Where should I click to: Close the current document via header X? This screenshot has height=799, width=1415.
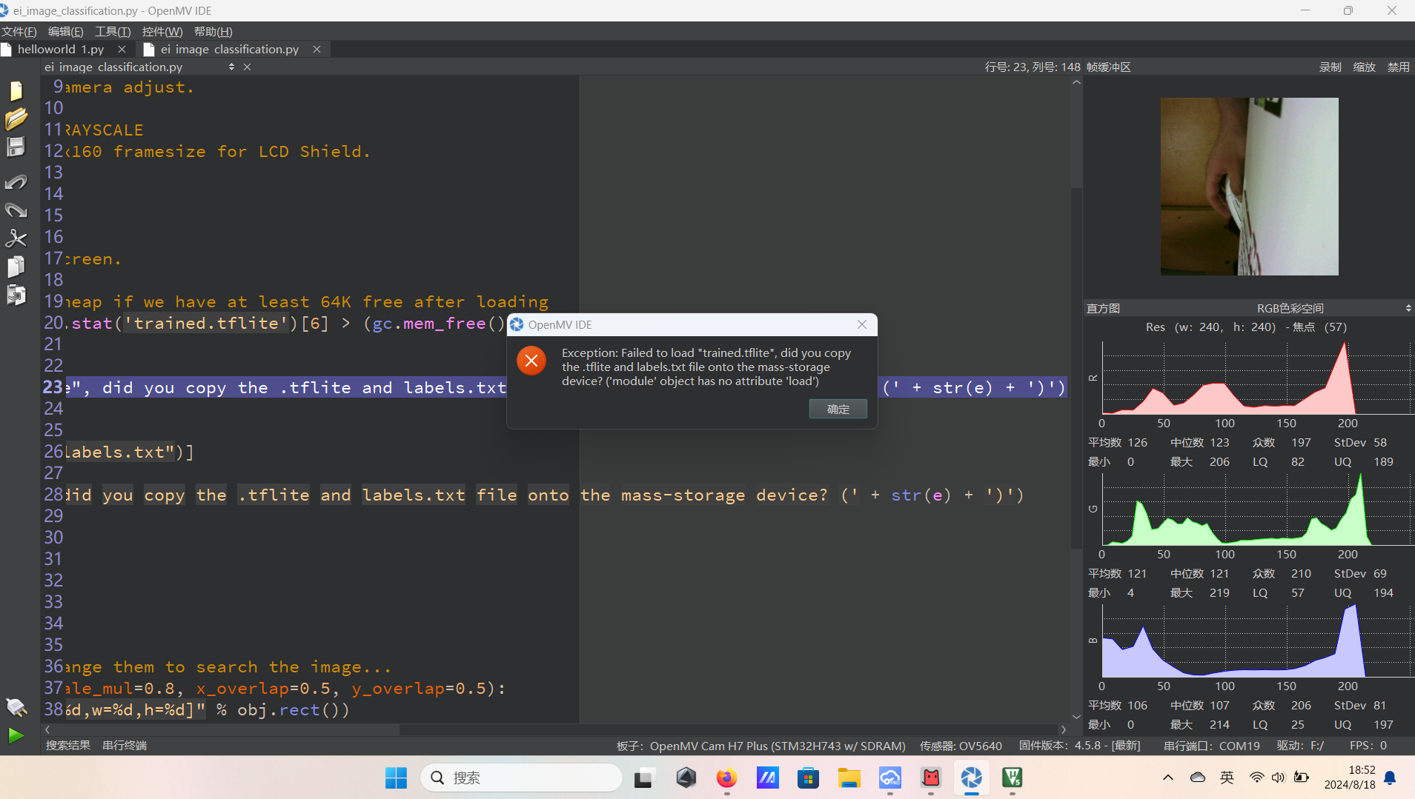point(248,67)
